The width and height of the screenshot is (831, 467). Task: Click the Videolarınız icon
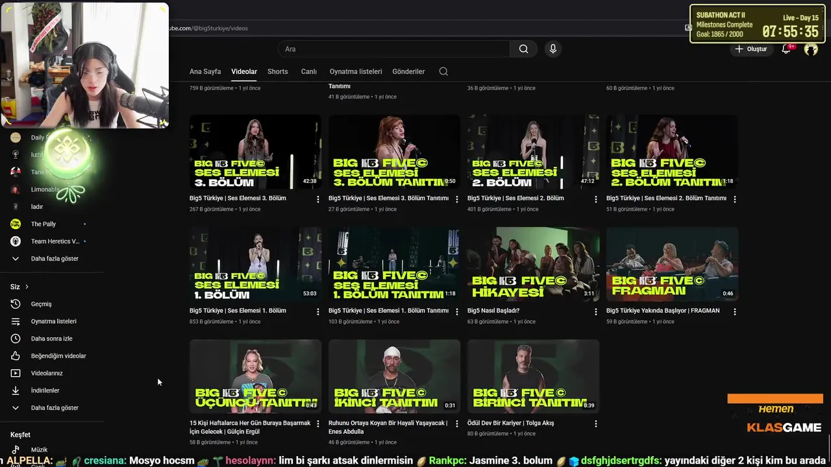(16, 374)
